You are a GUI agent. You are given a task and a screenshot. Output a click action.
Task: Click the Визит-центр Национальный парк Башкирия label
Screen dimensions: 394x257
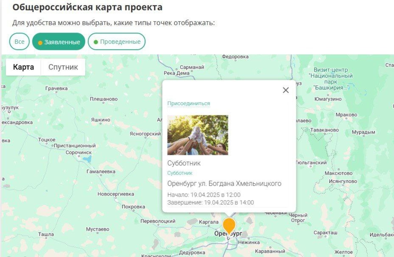[331, 78]
